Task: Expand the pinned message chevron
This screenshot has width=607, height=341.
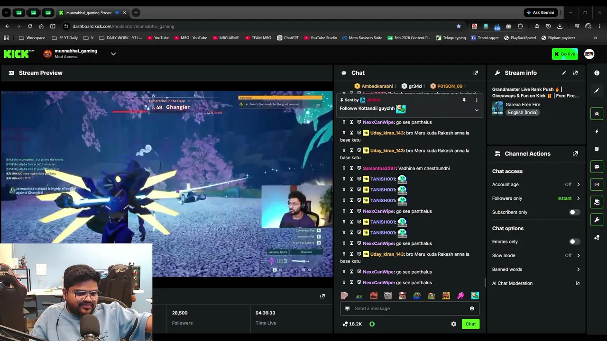Action: pos(477,110)
